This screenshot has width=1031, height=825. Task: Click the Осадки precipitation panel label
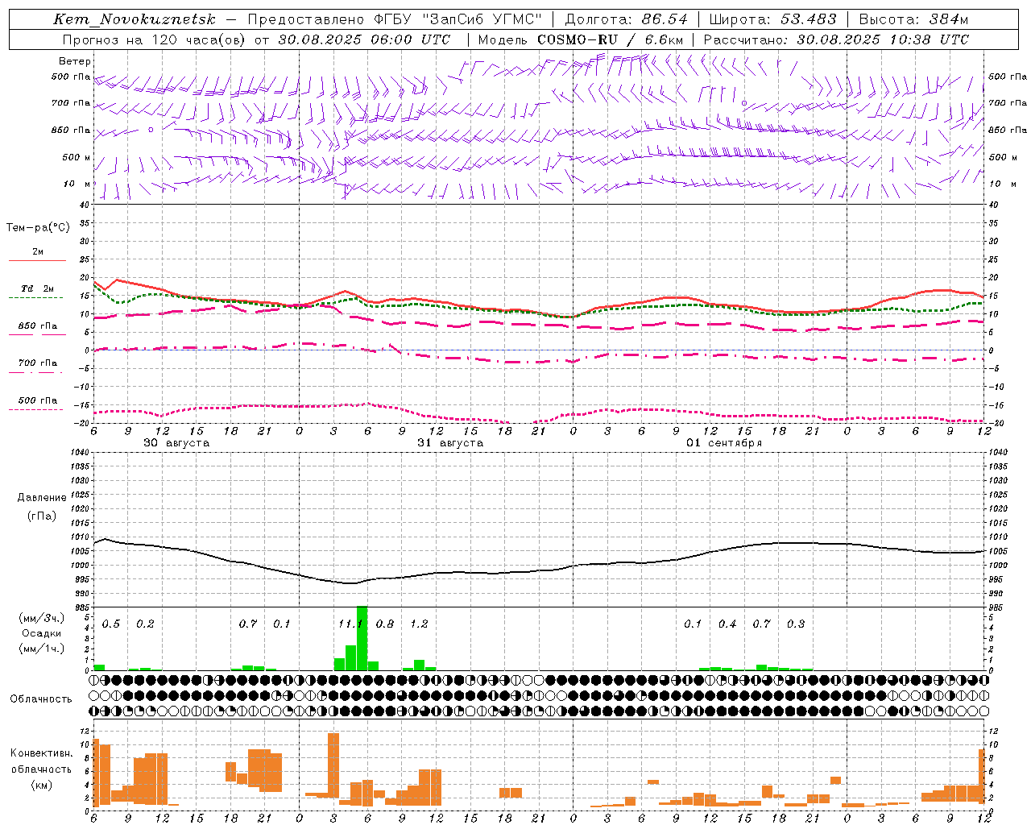pos(41,633)
